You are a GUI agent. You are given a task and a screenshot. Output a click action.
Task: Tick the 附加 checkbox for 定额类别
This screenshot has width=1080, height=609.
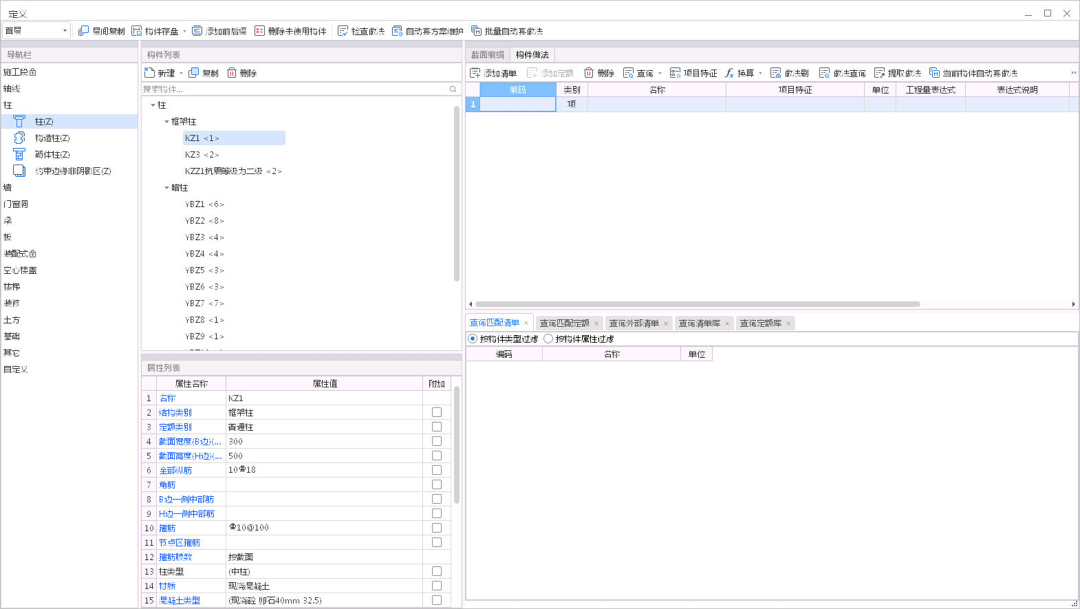(437, 427)
